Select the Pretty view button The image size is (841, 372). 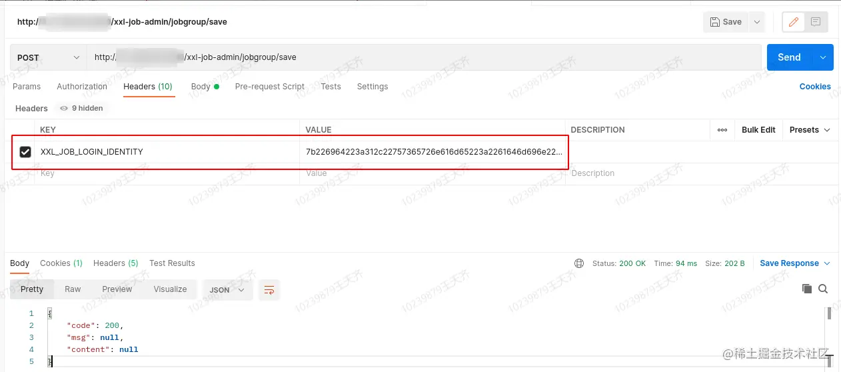(x=32, y=289)
